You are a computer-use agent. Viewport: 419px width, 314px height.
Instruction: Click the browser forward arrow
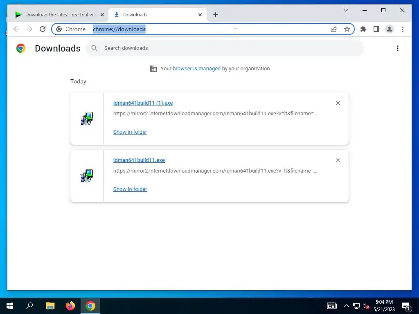click(x=29, y=29)
